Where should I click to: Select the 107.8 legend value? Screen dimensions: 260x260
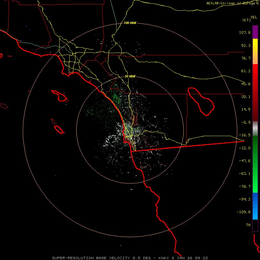tap(245, 32)
